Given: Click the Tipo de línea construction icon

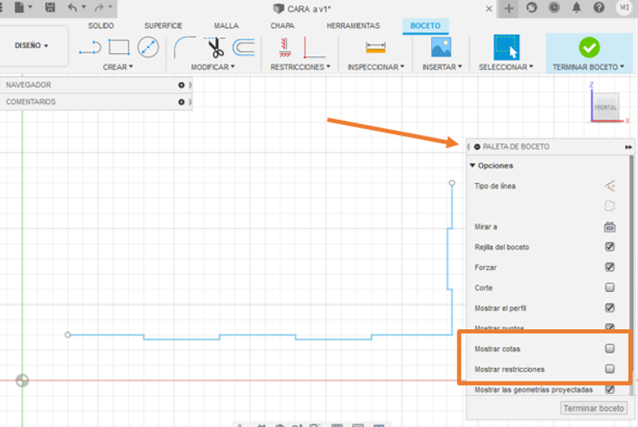Looking at the screenshot, I should point(609,186).
